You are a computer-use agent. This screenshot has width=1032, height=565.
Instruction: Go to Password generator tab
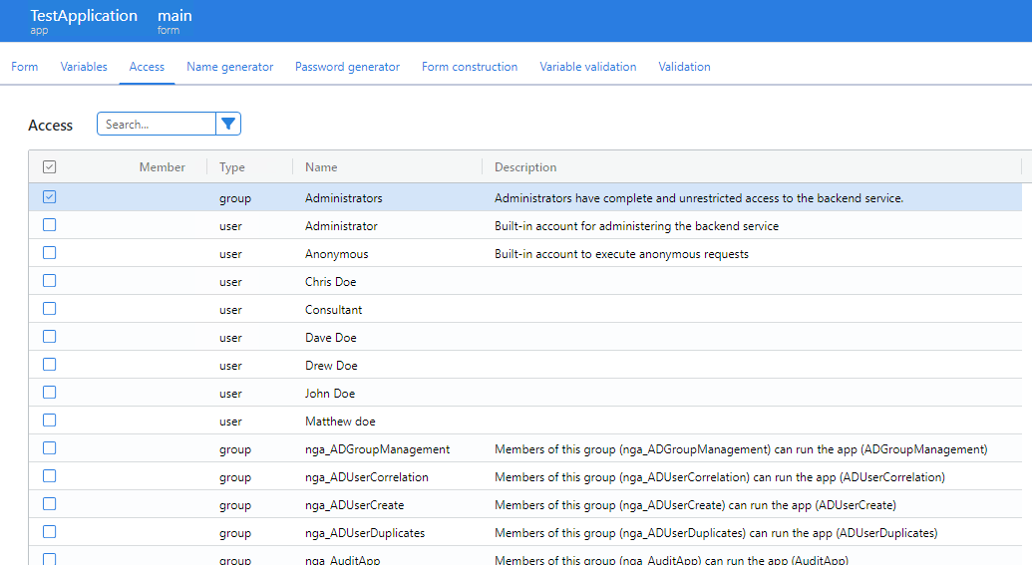pyautogui.click(x=347, y=67)
